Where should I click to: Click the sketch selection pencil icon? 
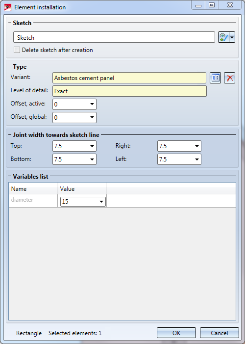(223, 37)
